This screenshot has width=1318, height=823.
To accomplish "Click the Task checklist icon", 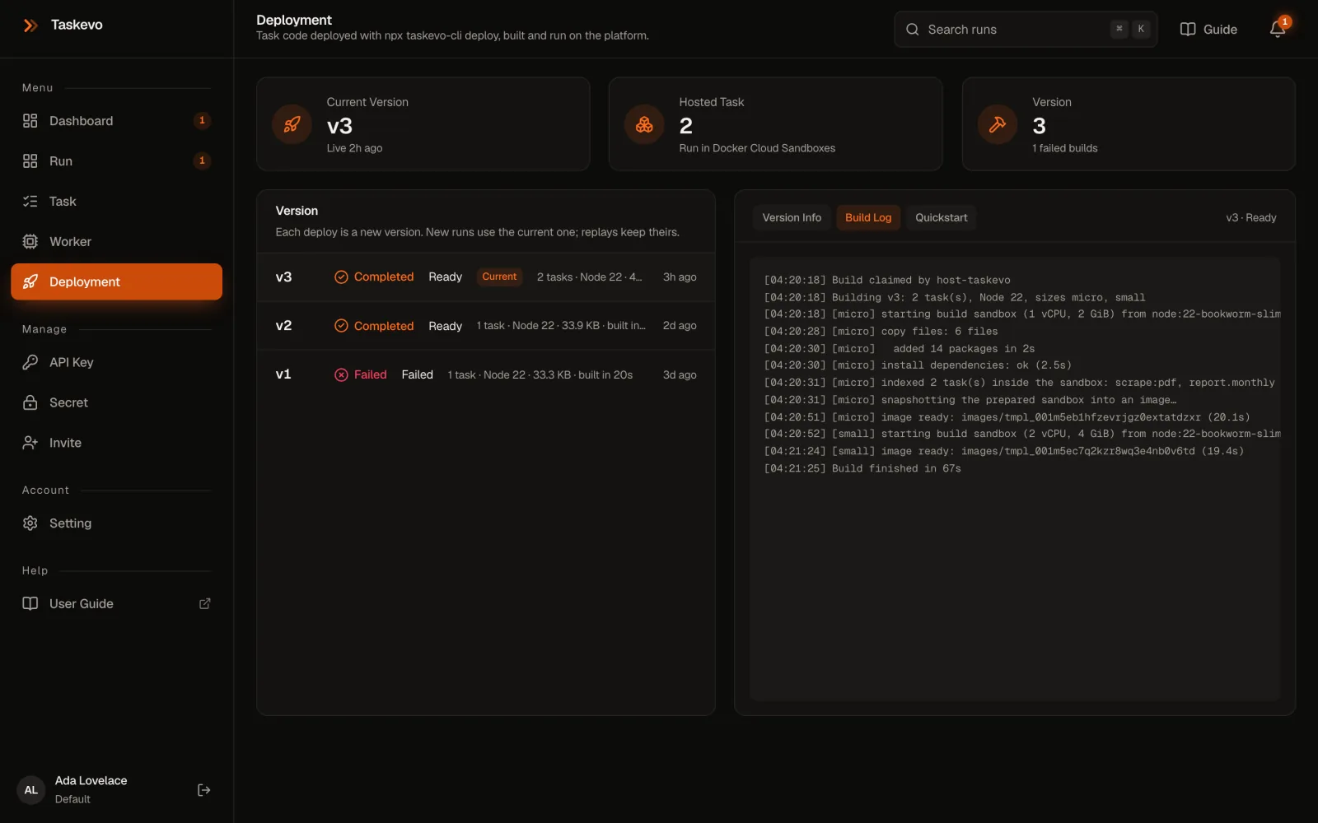I will click(30, 202).
